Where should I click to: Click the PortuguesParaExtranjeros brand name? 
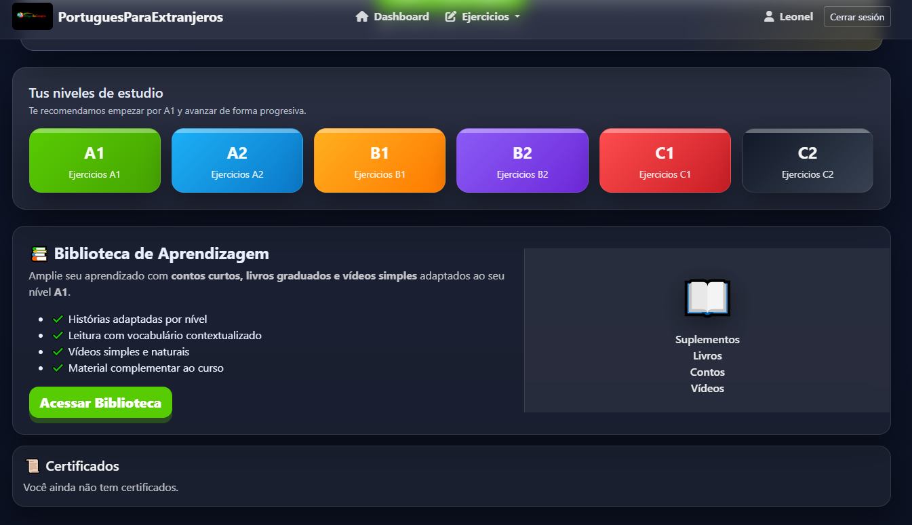pyautogui.click(x=140, y=17)
